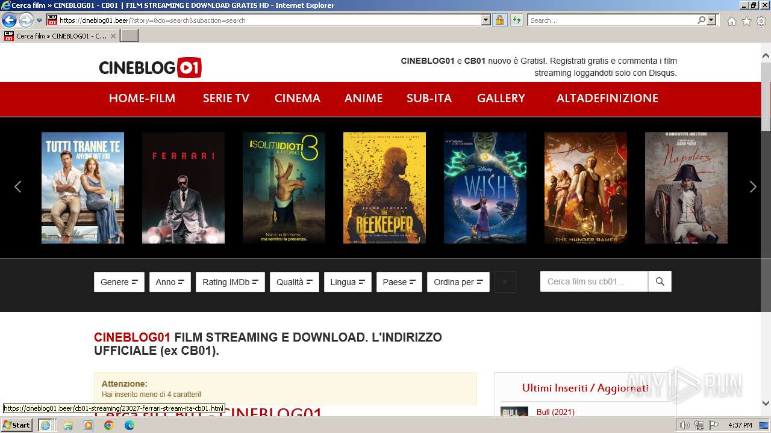
Task: Open the Tools gear icon
Action: click(761, 21)
